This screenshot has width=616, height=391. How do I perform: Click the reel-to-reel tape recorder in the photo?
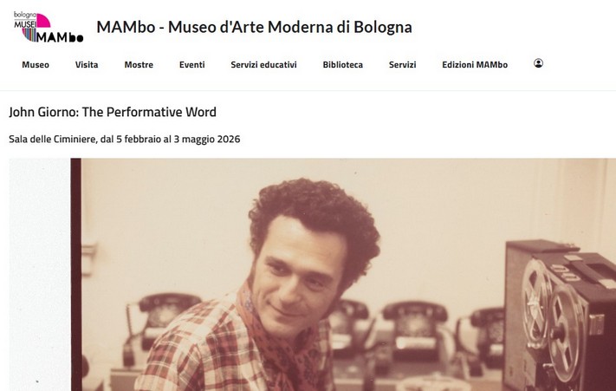pyautogui.click(x=561, y=316)
